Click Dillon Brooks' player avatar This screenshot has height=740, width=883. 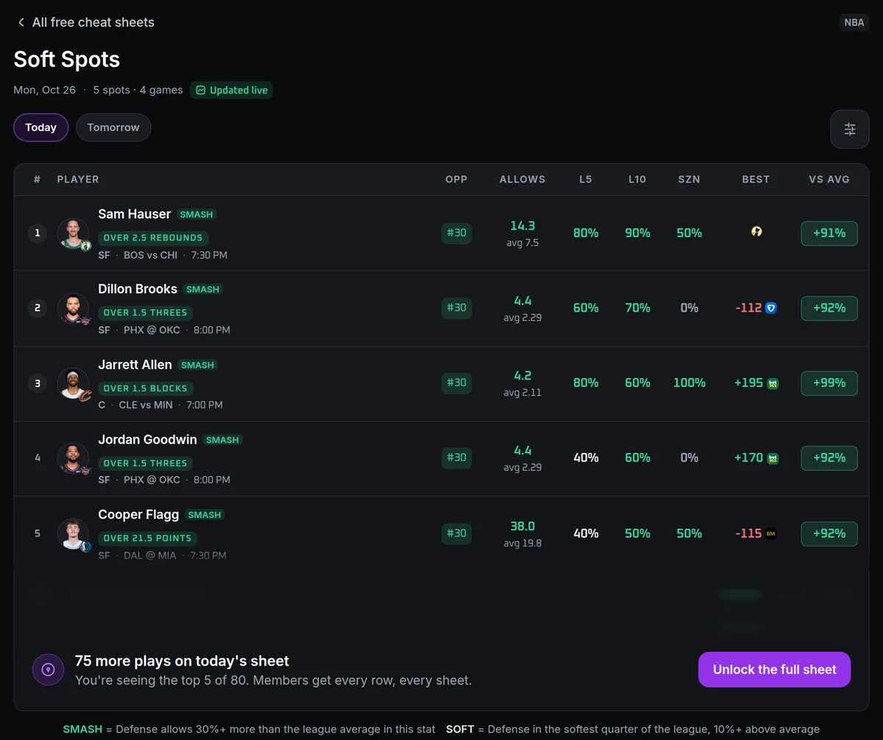tap(73, 308)
